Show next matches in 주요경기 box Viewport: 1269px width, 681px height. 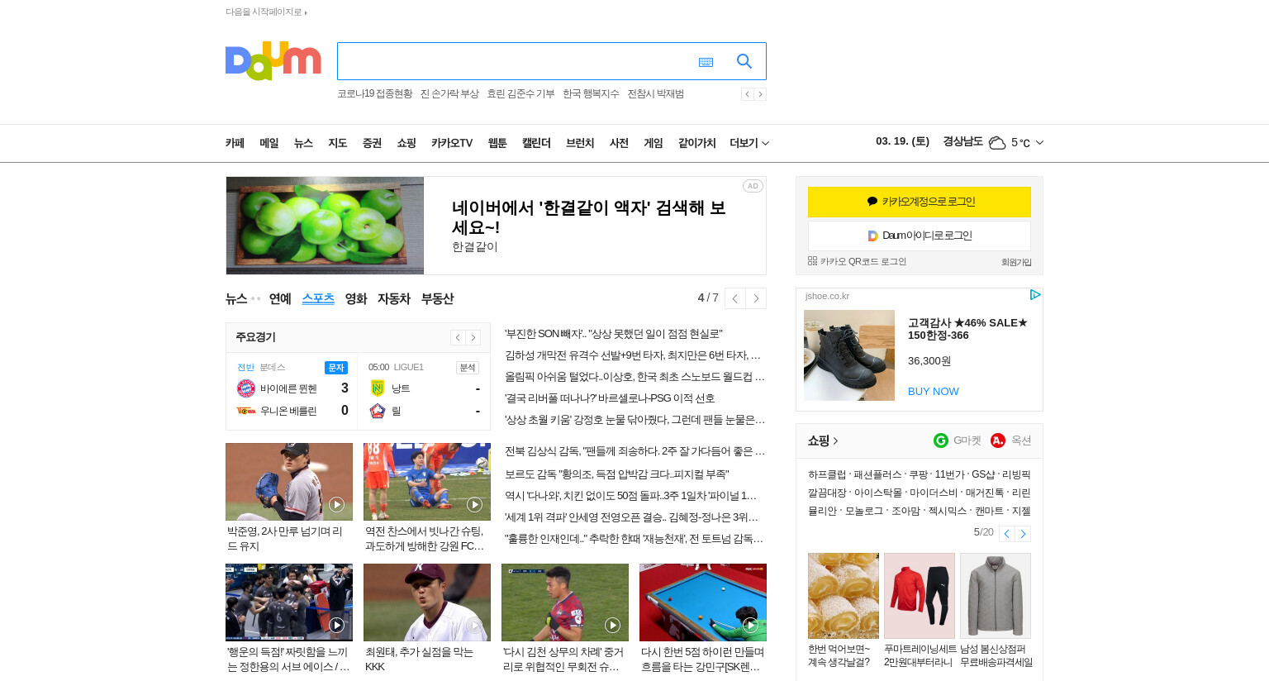pos(473,337)
